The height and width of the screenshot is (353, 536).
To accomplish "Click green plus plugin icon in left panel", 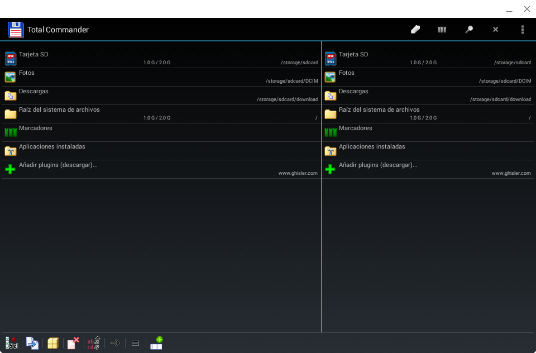I will [10, 169].
